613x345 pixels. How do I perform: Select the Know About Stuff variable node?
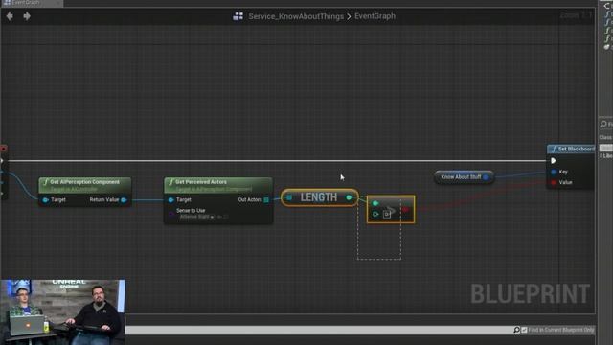coord(464,177)
